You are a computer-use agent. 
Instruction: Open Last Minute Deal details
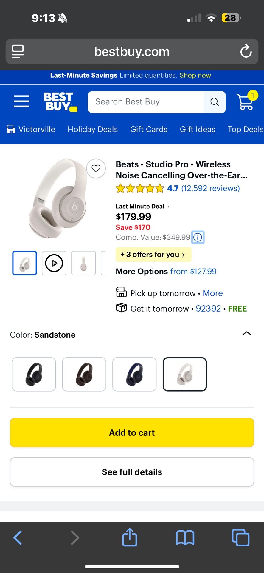(x=142, y=206)
